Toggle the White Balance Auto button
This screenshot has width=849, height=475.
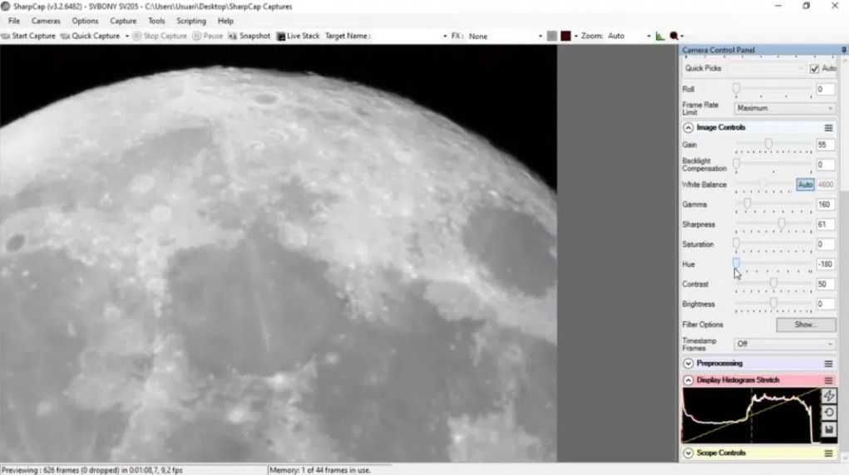point(805,184)
